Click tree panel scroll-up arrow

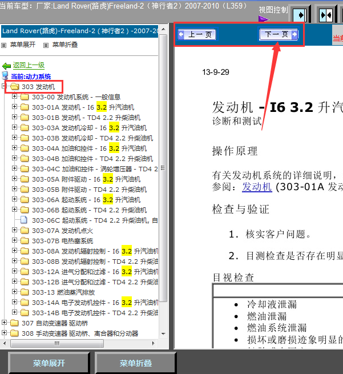tap(163, 29)
